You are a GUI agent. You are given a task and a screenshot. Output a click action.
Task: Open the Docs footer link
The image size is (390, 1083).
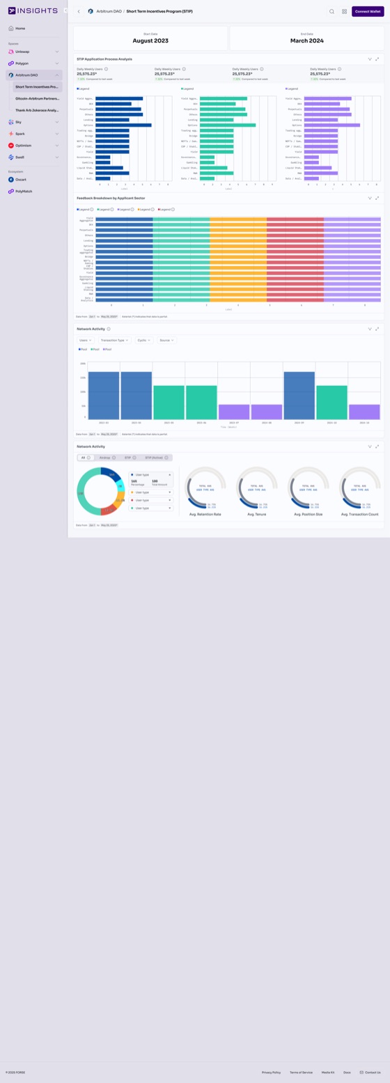347,1073
